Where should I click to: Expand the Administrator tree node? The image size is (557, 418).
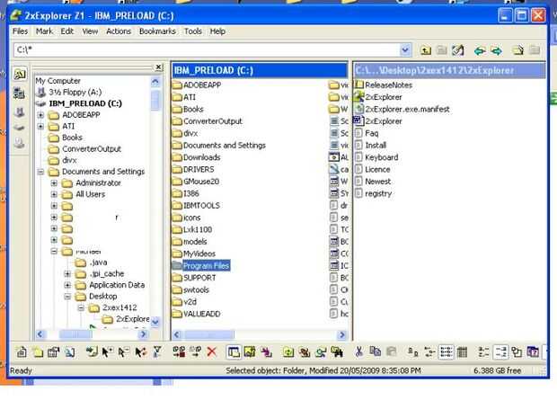coord(54,183)
